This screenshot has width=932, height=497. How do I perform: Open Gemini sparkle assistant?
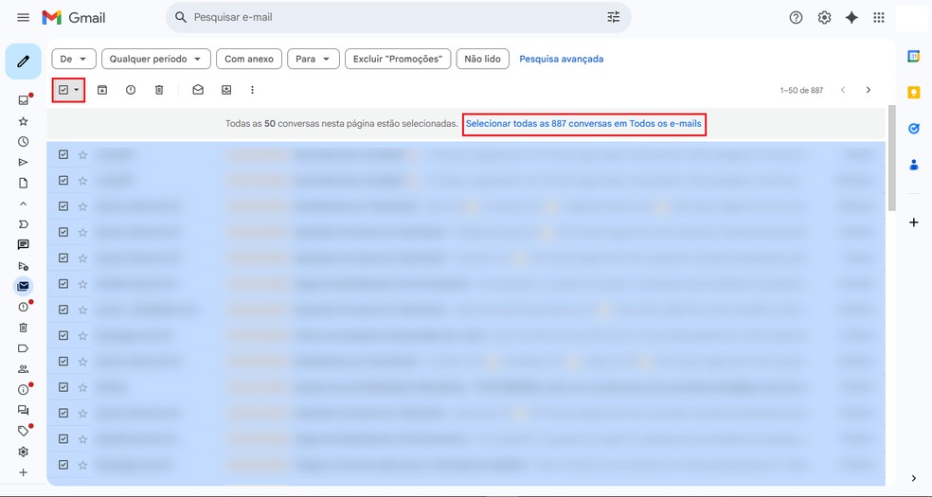[x=851, y=18]
